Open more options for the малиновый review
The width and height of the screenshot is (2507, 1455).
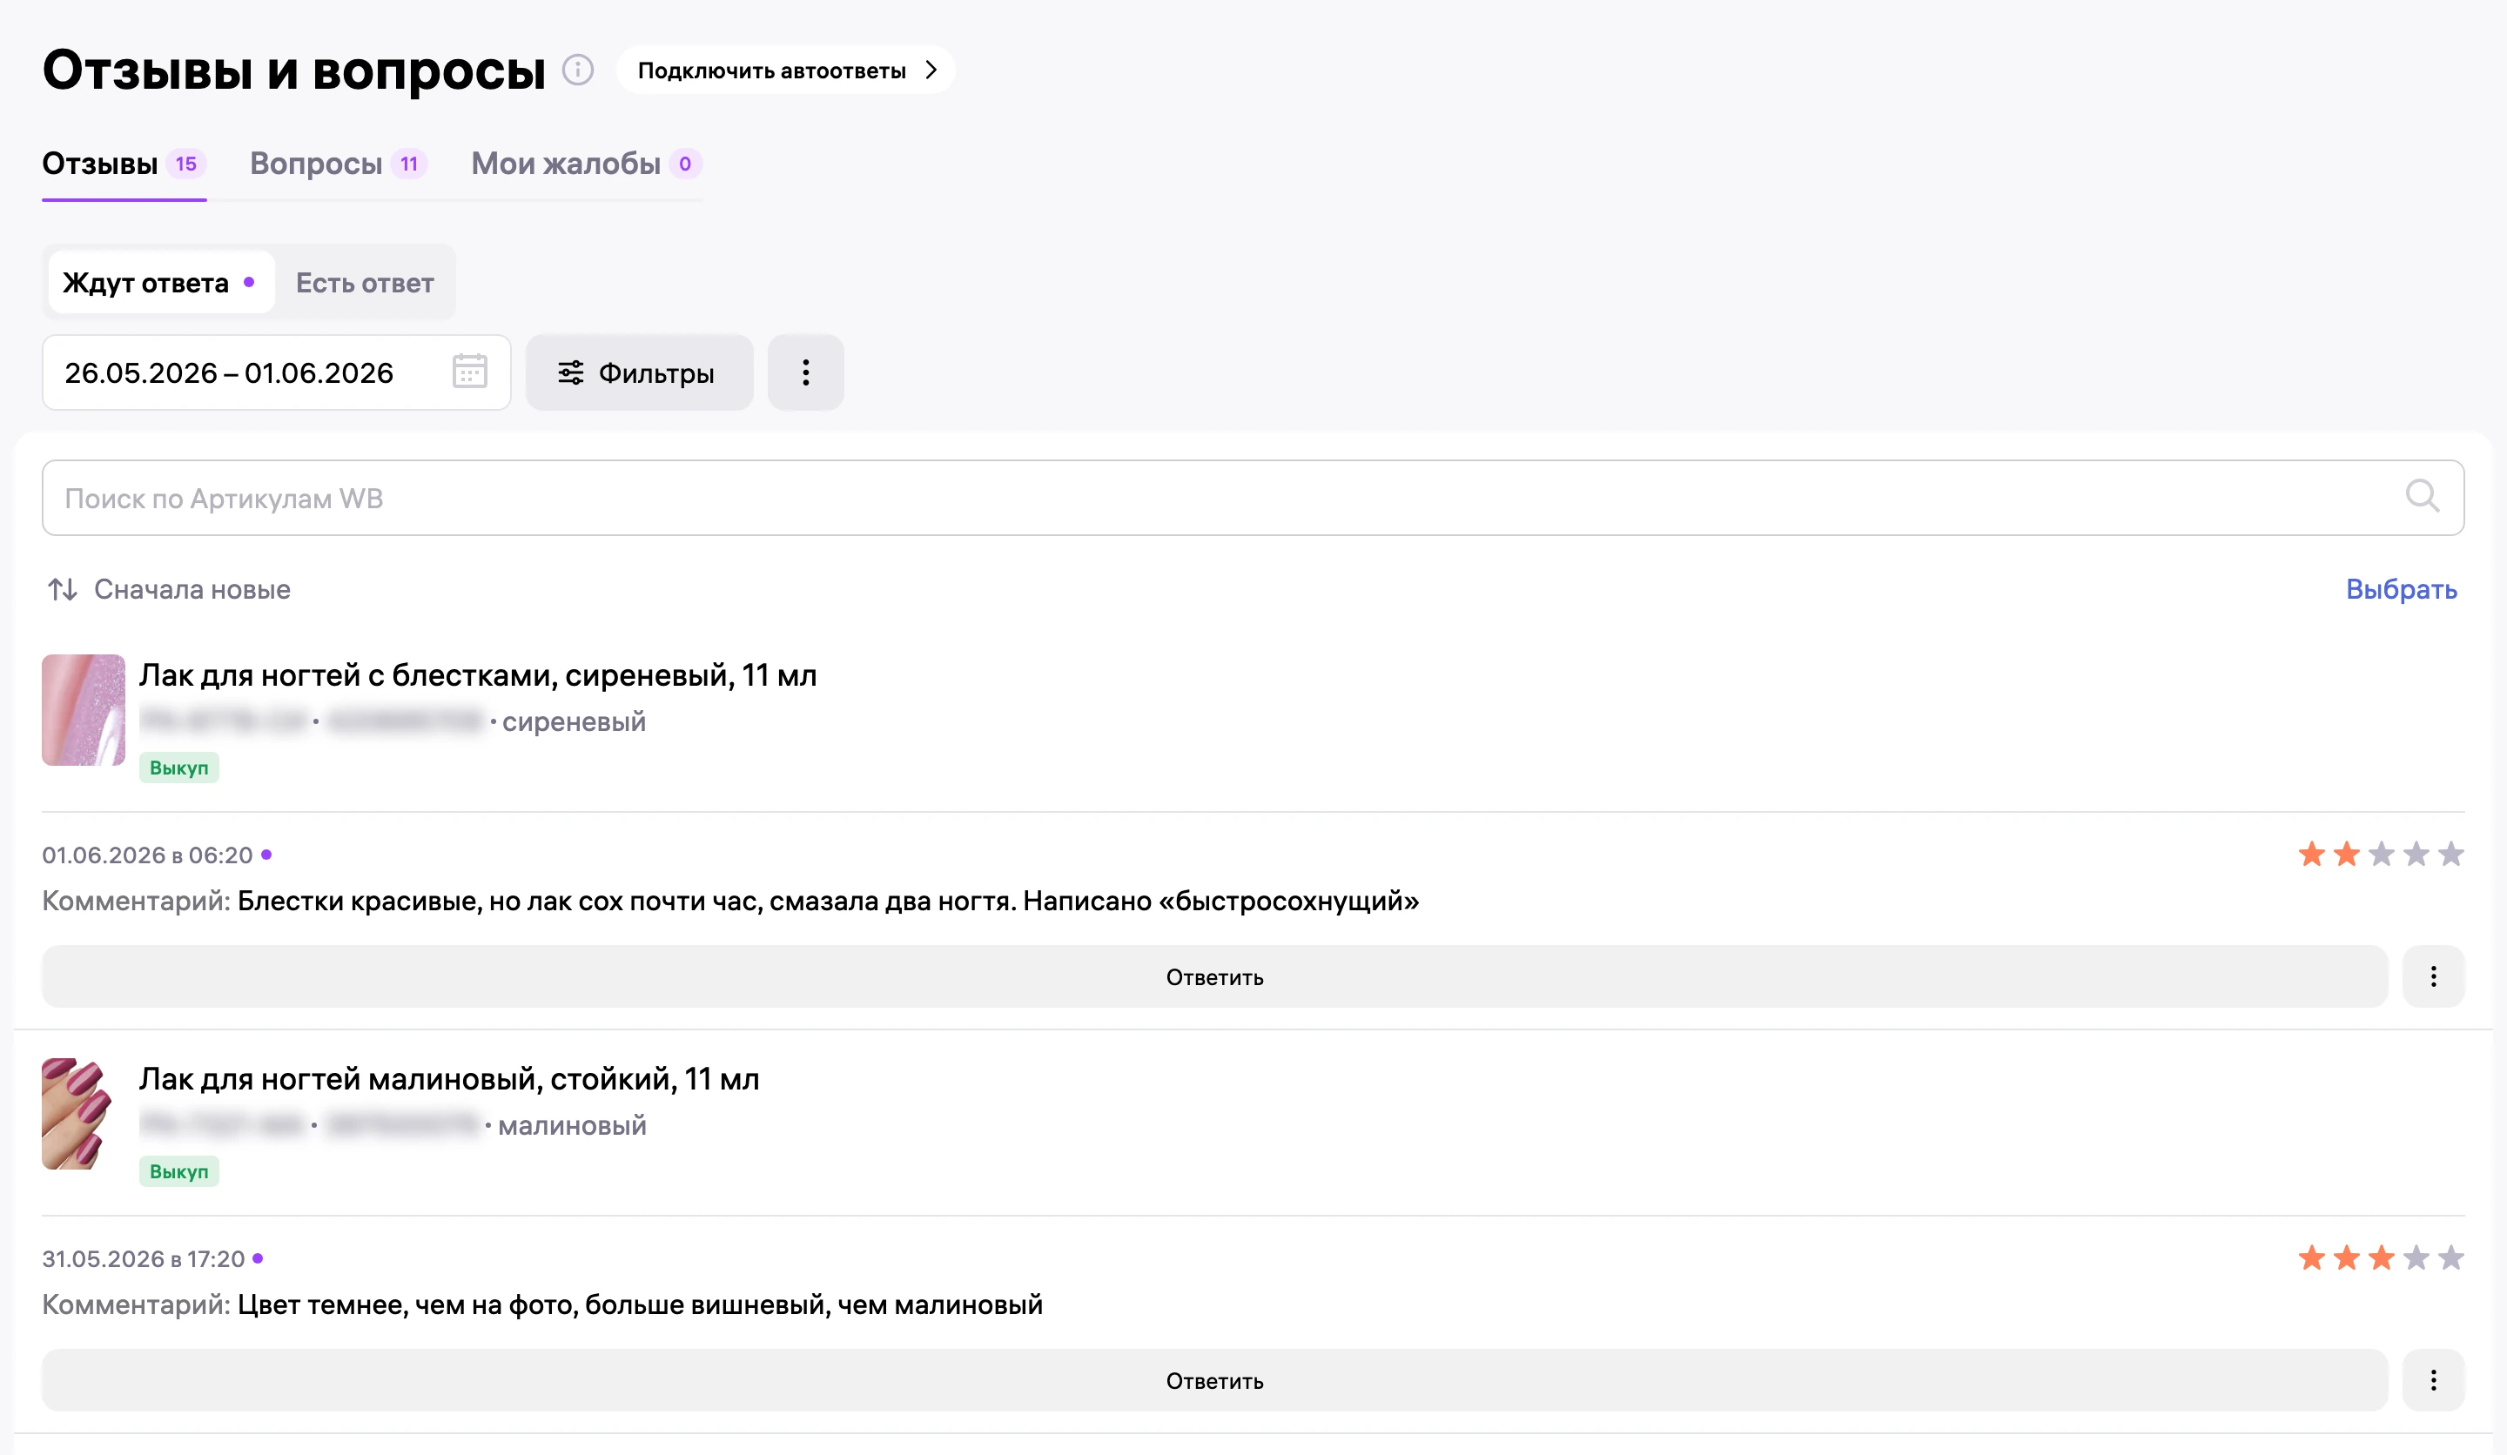tap(2433, 1380)
